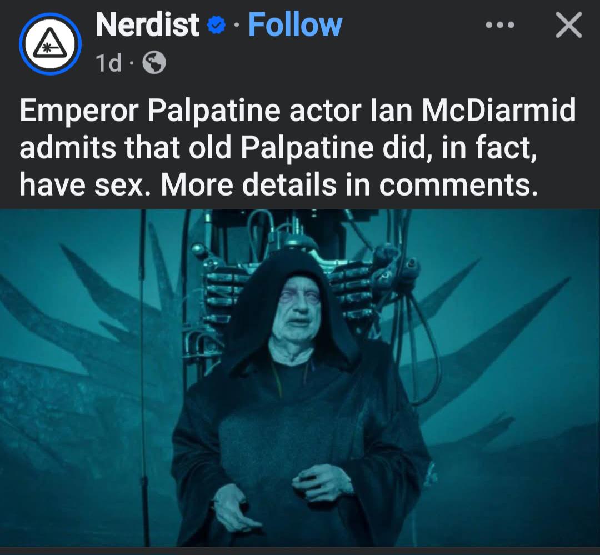Screen dimensions: 600x555
Task: Click the public globe audience icon
Action: coord(154,62)
